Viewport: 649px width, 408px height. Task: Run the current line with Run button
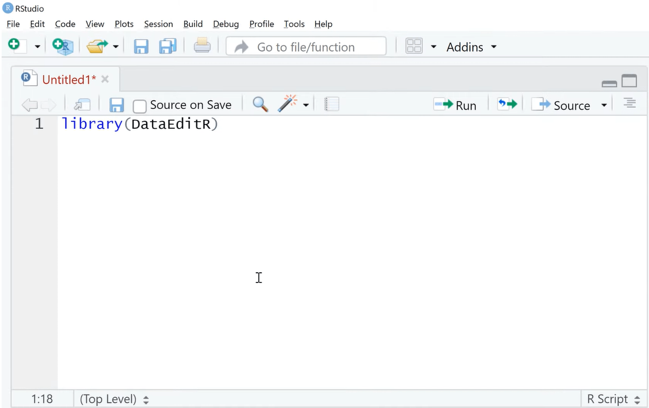coord(455,105)
